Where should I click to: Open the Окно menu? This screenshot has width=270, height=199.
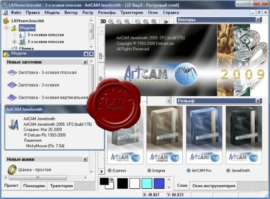click(153, 13)
